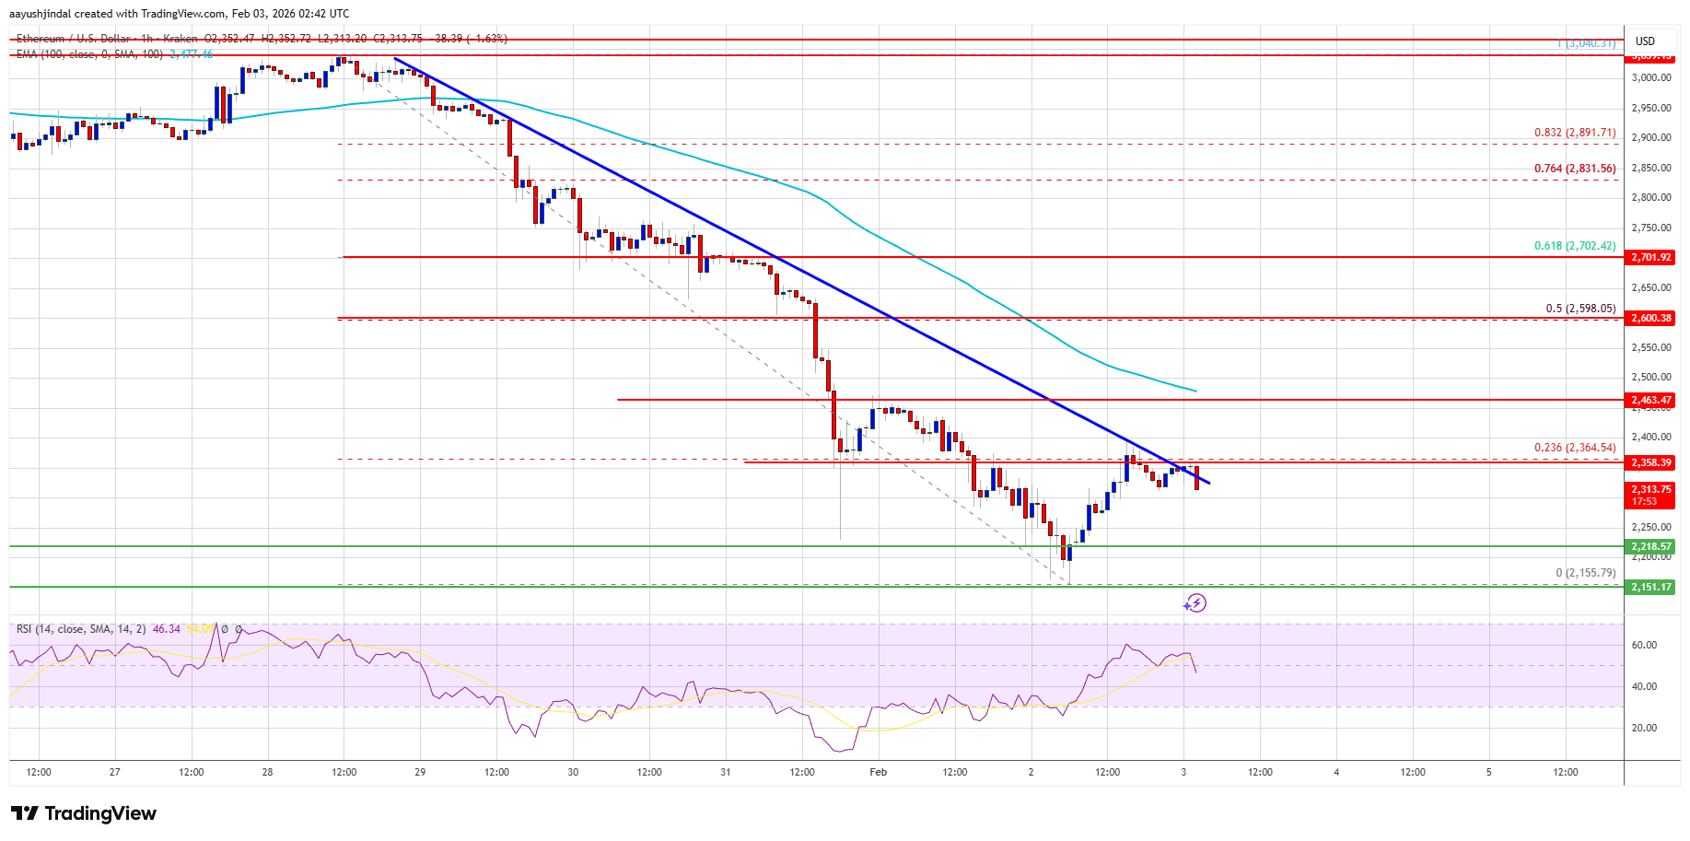Open the USD currency selector
Image resolution: width=1690 pixels, height=841 pixels.
click(1645, 41)
